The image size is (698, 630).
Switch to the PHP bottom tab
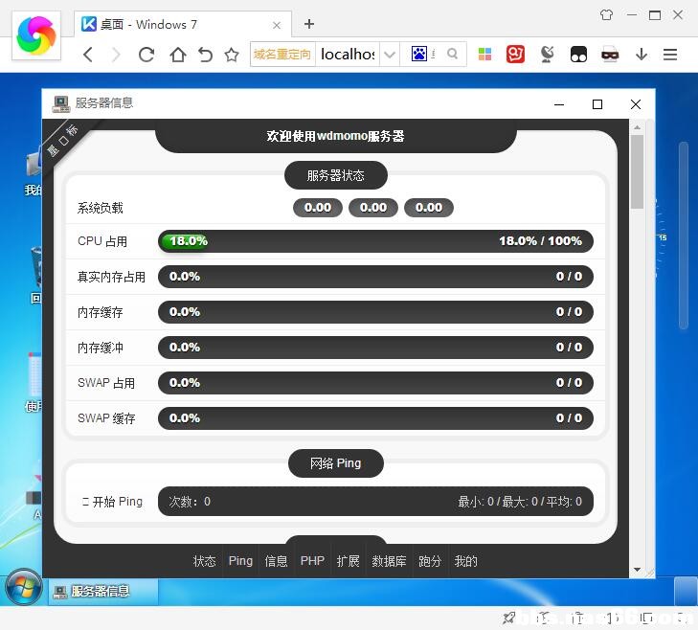point(312,561)
